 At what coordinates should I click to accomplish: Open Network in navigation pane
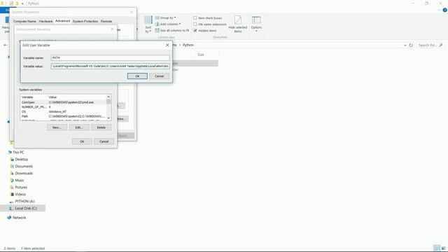(x=19, y=218)
